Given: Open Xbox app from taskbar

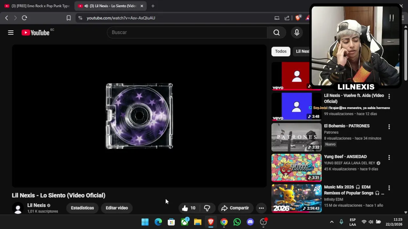Looking at the screenshot, I should tap(185, 222).
